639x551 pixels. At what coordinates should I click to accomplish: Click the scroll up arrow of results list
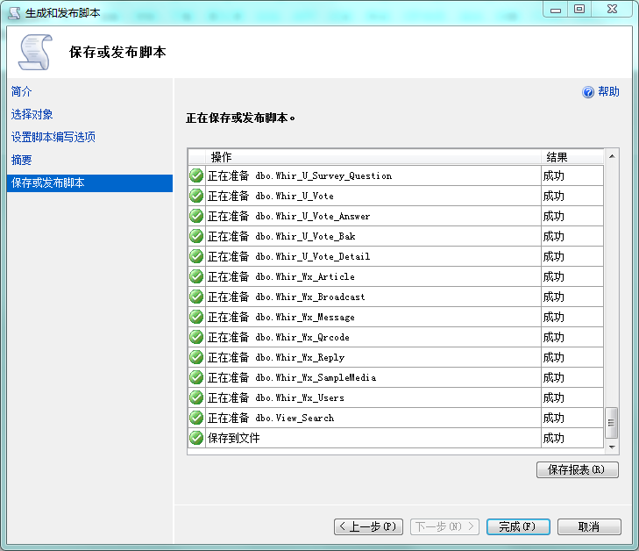point(612,156)
